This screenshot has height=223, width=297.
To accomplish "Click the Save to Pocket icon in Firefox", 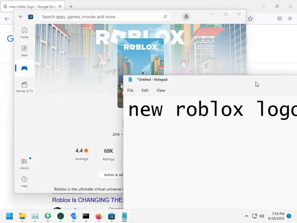I will tap(279, 19).
